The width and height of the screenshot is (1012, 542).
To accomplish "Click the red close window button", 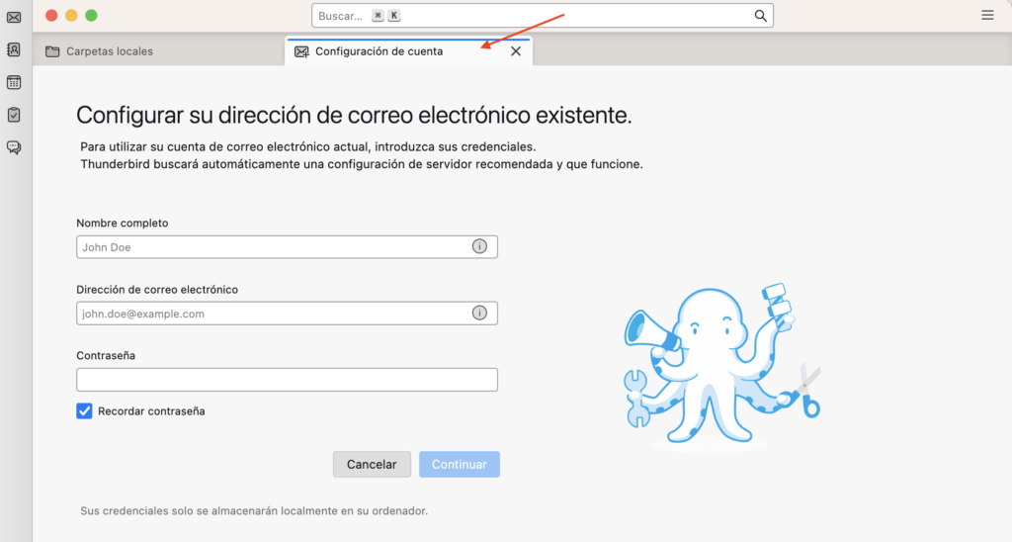I will [x=51, y=16].
